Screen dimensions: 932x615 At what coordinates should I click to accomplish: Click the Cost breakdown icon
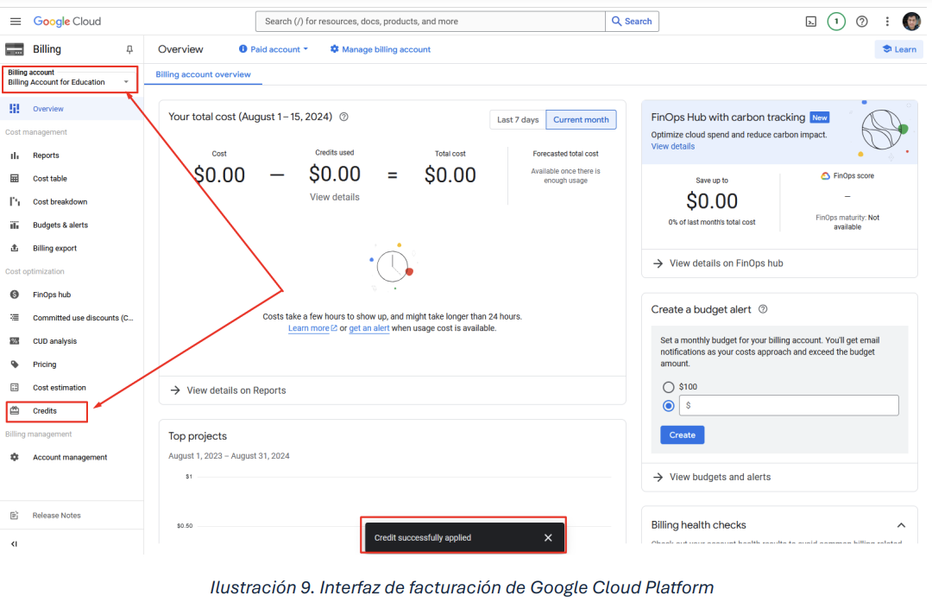pos(15,202)
